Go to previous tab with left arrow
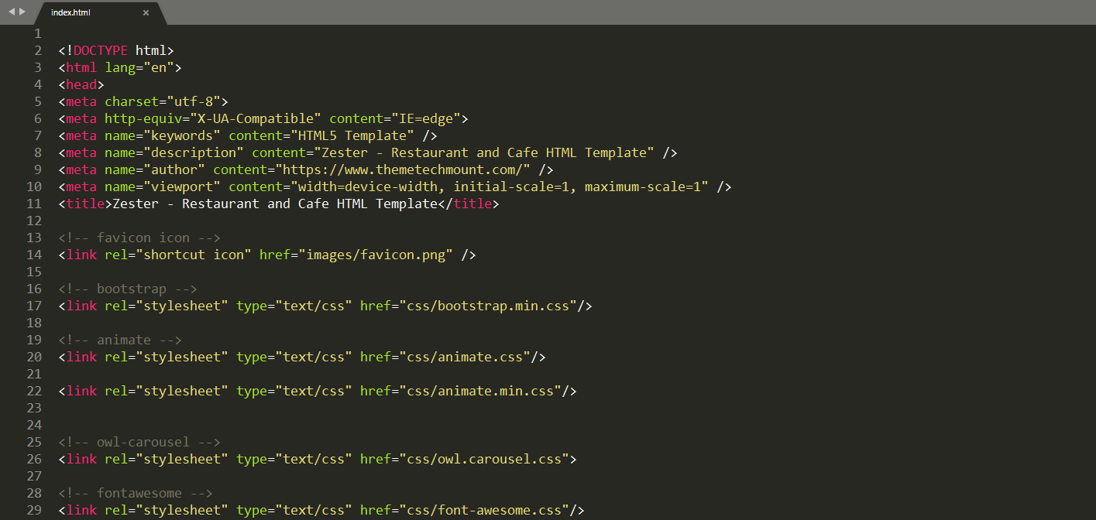Image resolution: width=1096 pixels, height=520 pixels. point(12,12)
